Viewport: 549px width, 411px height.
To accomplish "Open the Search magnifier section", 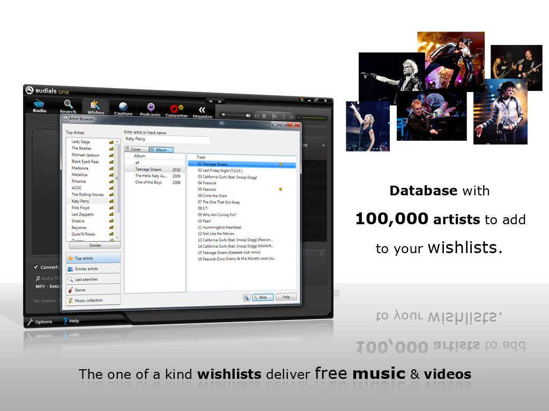I will click(68, 105).
